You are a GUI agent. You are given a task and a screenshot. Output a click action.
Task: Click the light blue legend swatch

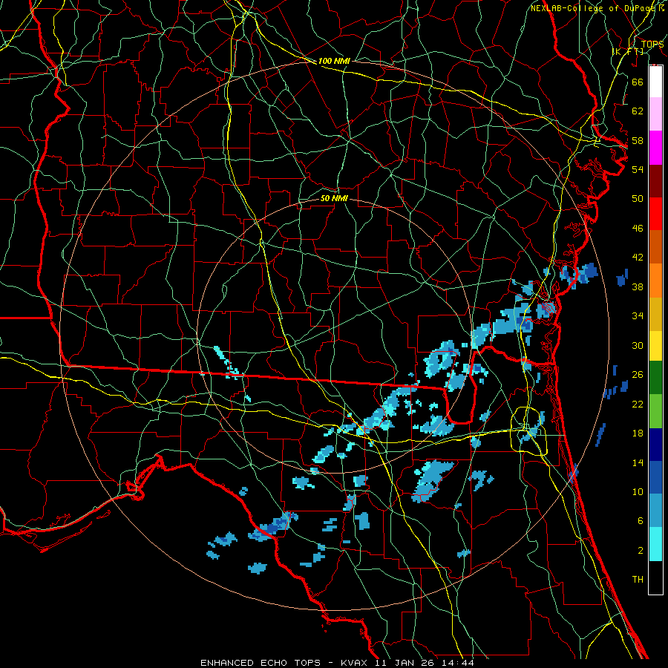point(655,511)
